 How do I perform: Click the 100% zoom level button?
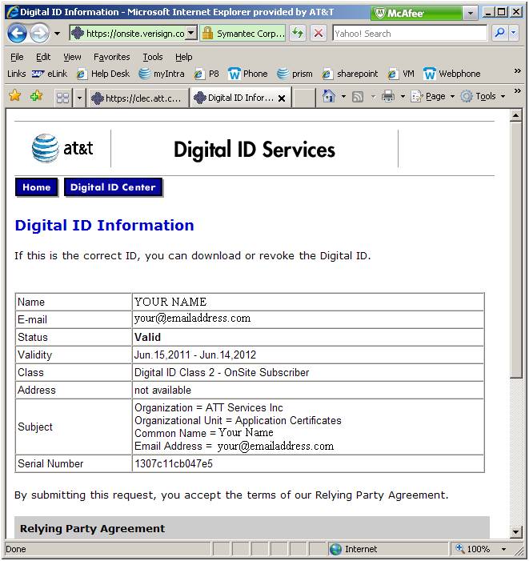coord(473,549)
